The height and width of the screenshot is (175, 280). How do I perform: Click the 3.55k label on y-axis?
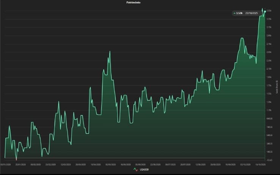pyautogui.click(x=269, y=11)
